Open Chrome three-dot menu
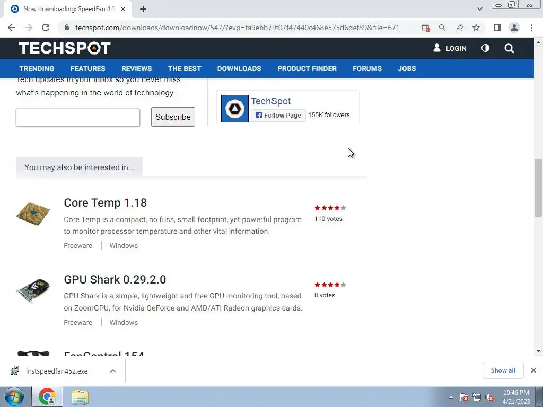This screenshot has width=543, height=407. click(531, 28)
